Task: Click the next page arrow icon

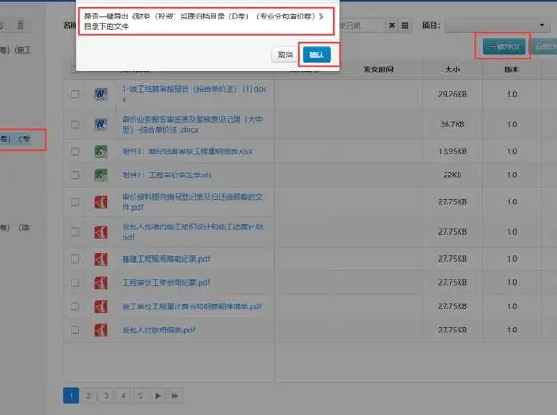Action: click(x=158, y=396)
